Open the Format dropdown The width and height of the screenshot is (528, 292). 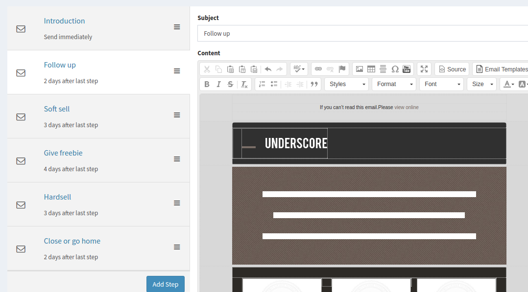pos(394,84)
